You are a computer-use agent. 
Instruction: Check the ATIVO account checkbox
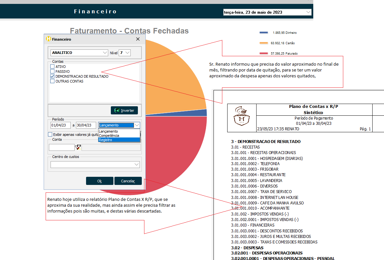pyautogui.click(x=52, y=67)
